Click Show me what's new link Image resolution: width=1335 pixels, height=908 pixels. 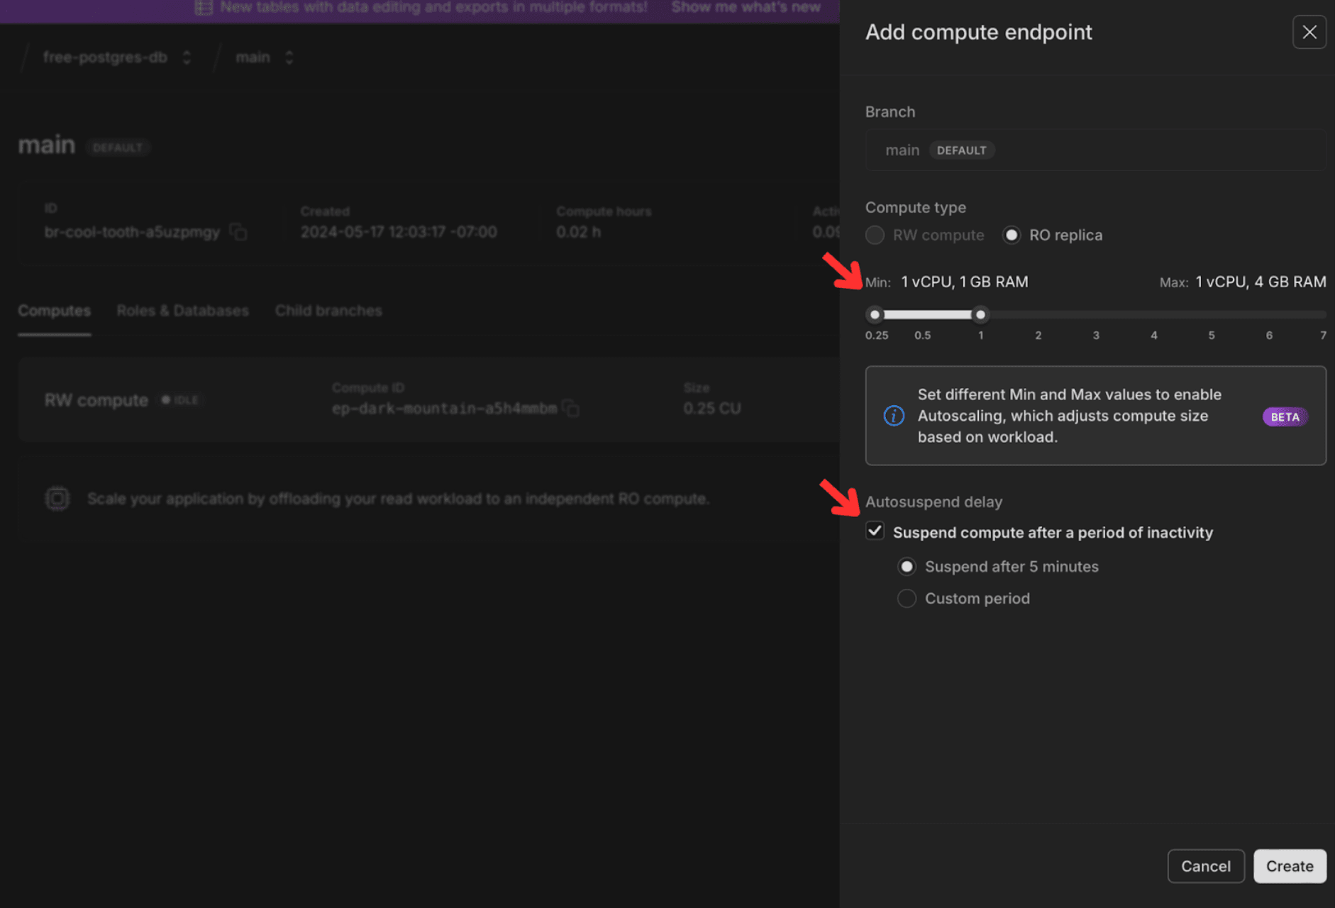pyautogui.click(x=746, y=8)
